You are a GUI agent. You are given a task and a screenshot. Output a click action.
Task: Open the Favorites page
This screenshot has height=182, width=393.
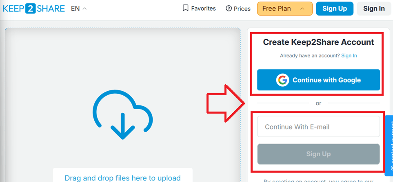click(x=199, y=9)
